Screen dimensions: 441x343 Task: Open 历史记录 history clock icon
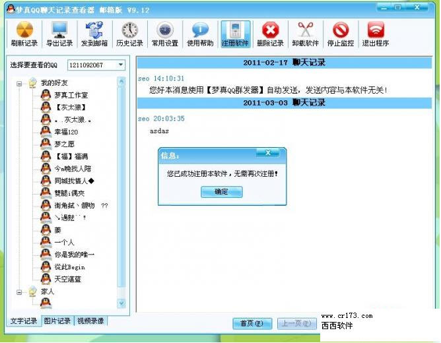pos(129,34)
